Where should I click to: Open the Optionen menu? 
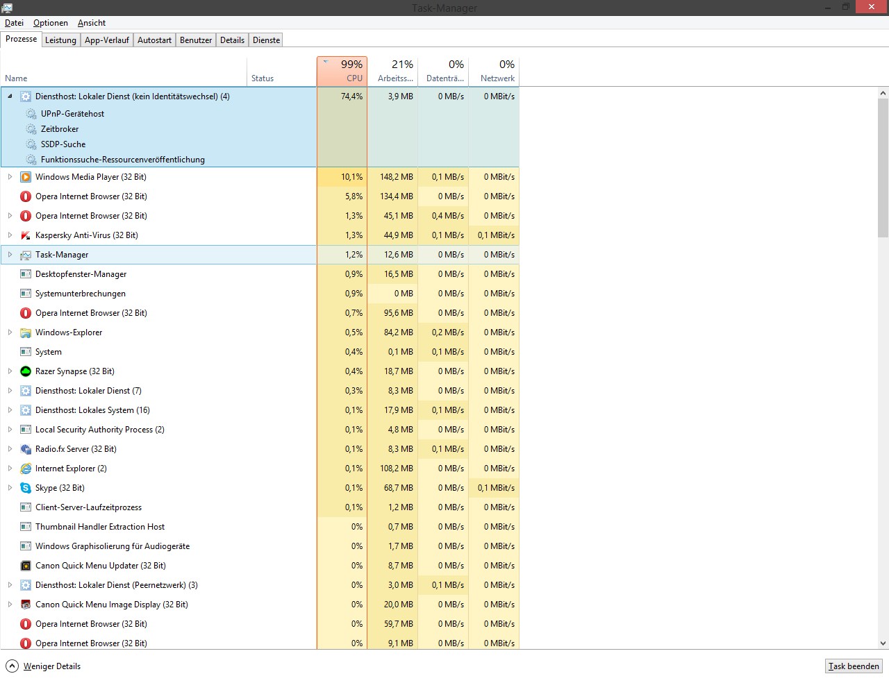[51, 23]
